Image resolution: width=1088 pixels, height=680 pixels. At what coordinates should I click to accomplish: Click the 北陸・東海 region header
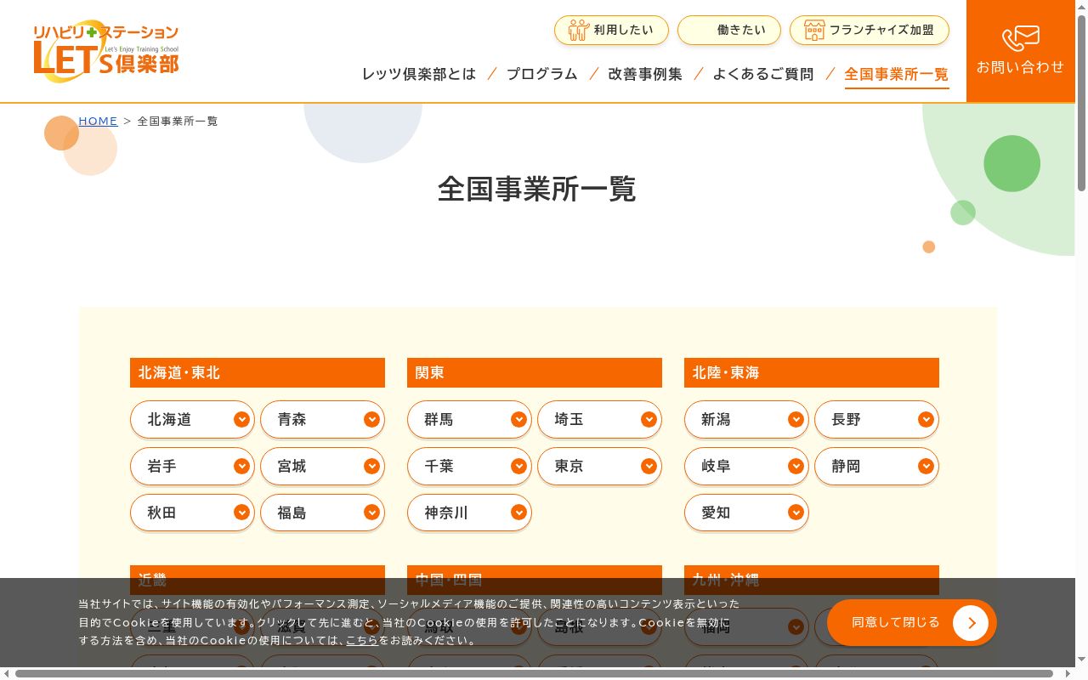pyautogui.click(x=812, y=372)
